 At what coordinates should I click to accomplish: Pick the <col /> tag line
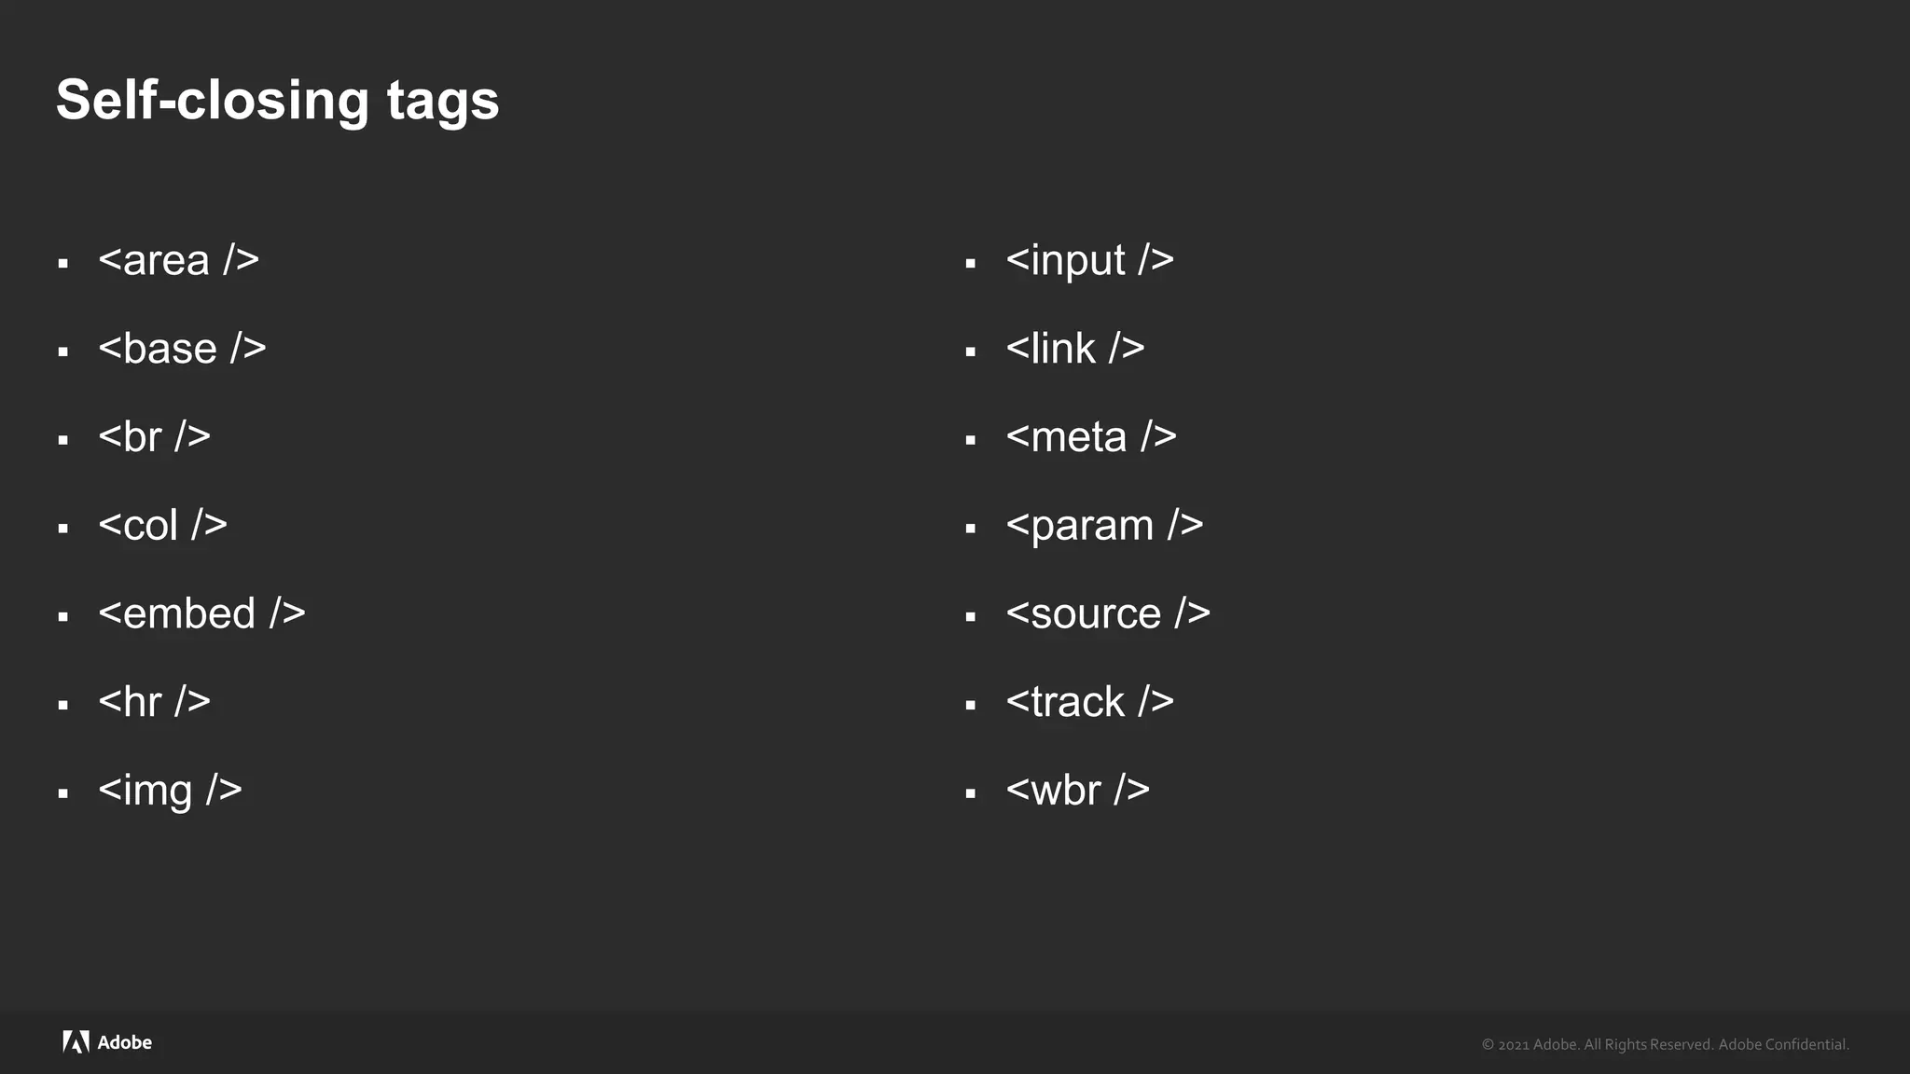(x=162, y=526)
